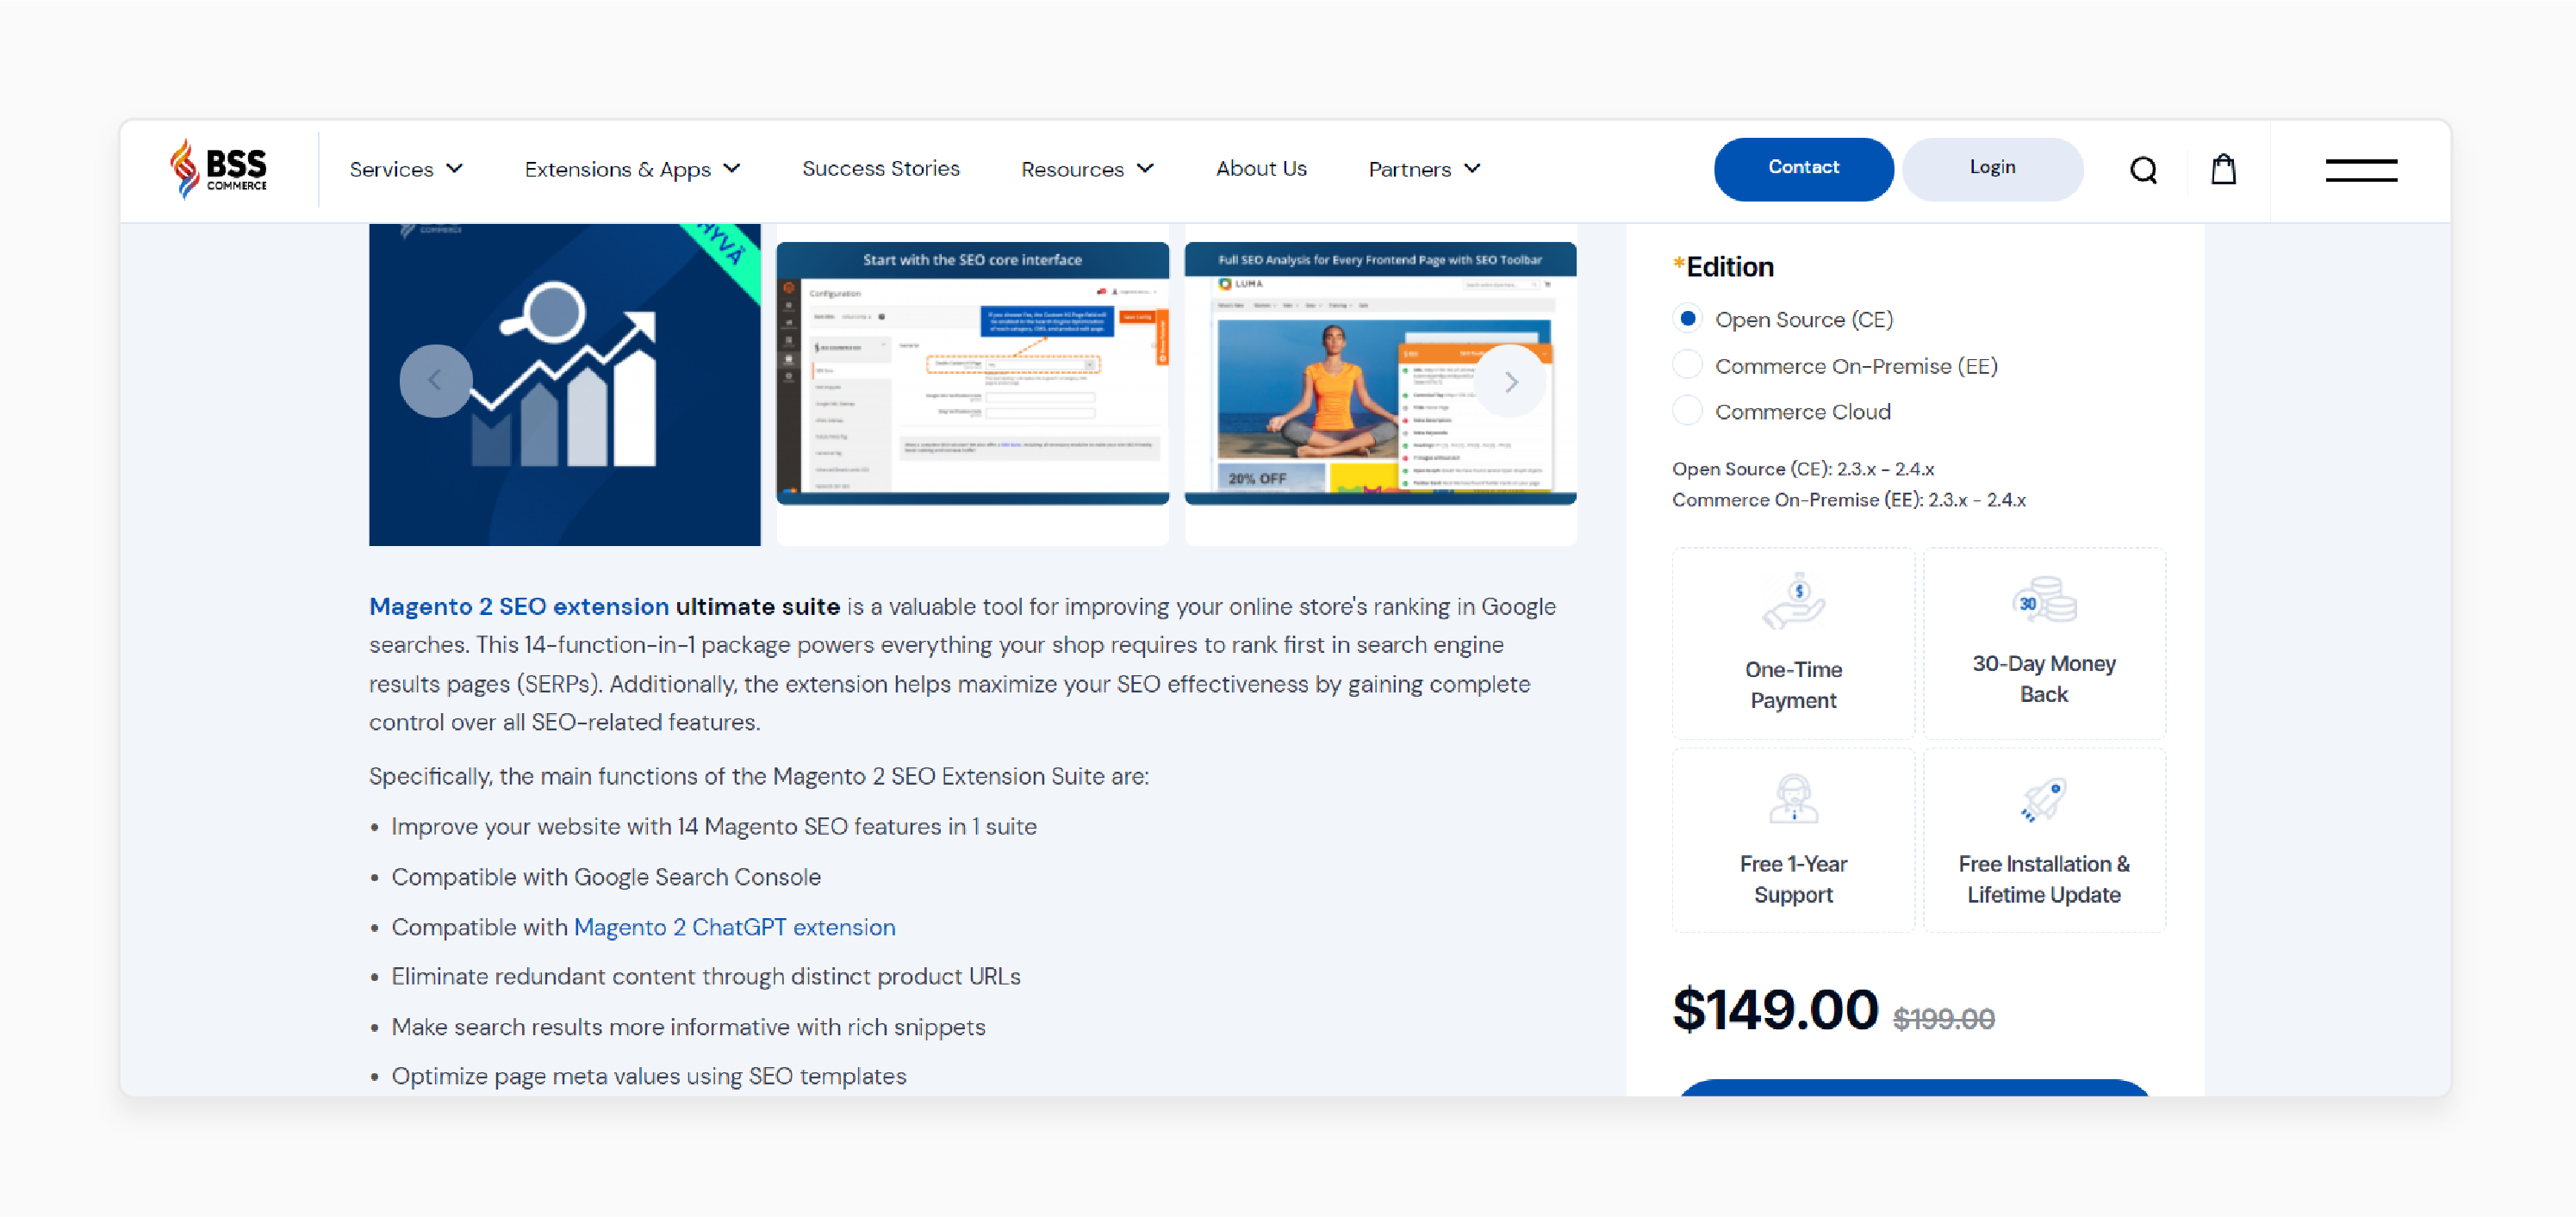Select the Commerce On-Premise (EE) edition
The height and width of the screenshot is (1217, 2576).
click(1687, 365)
